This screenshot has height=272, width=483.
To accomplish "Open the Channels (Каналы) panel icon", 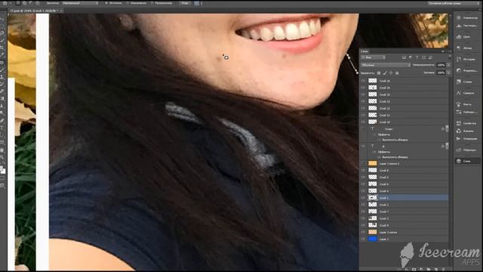I will click(459, 131).
